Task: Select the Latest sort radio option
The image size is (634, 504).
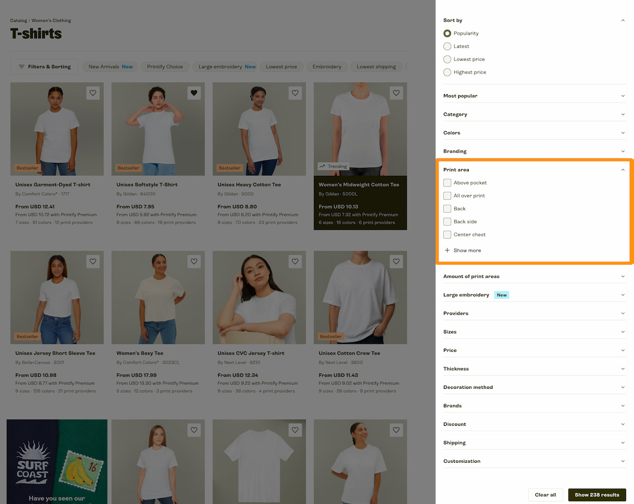Action: (x=447, y=46)
